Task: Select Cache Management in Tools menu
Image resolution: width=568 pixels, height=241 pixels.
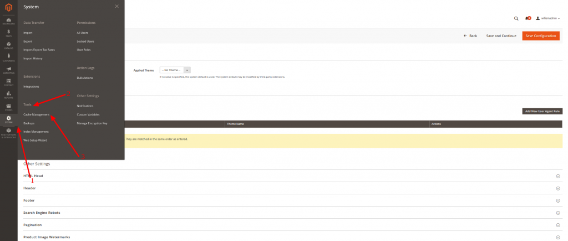Action: [x=37, y=114]
